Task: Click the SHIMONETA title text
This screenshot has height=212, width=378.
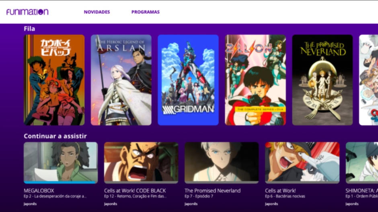Action: click(362, 191)
